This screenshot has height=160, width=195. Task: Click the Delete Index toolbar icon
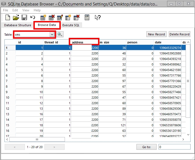coord(77,17)
